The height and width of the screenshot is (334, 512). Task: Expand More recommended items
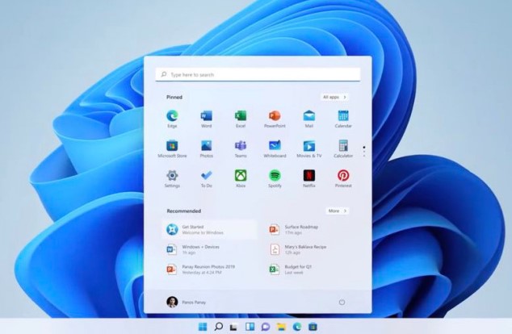point(337,211)
